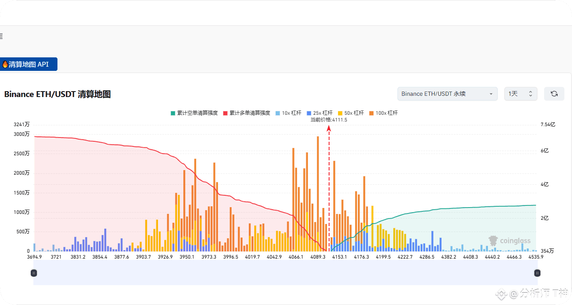The image size is (572, 305).
Task: Click the 分析师 T神 watermark logo
Action: point(532,293)
